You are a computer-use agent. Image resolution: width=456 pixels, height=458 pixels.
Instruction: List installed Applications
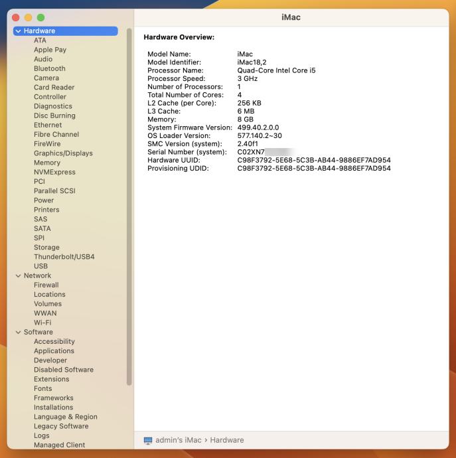54,351
